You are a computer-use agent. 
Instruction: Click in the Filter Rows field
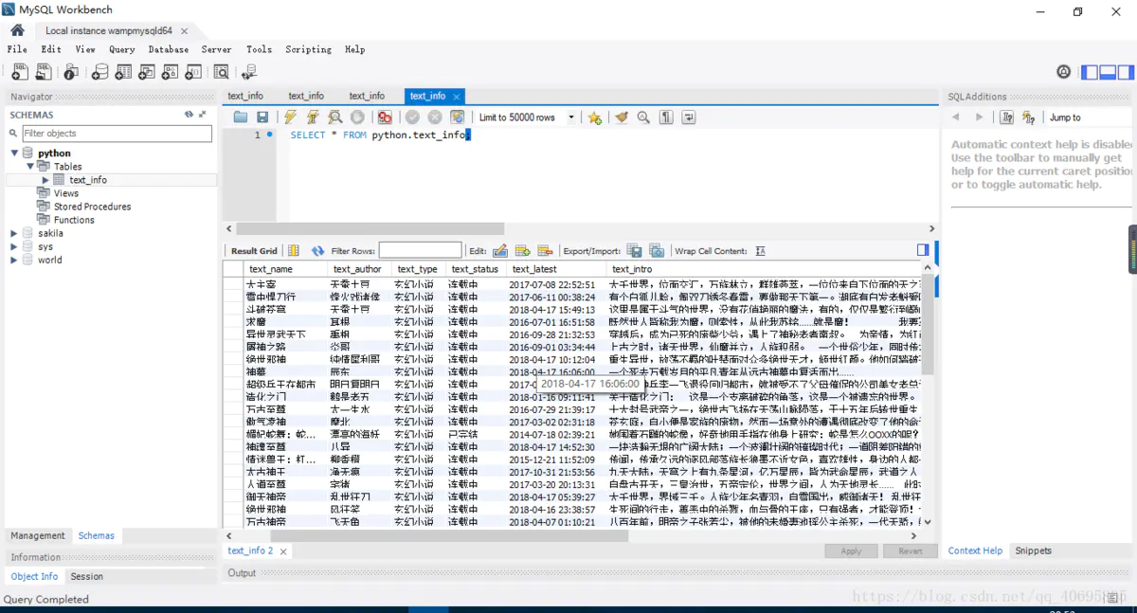click(420, 251)
